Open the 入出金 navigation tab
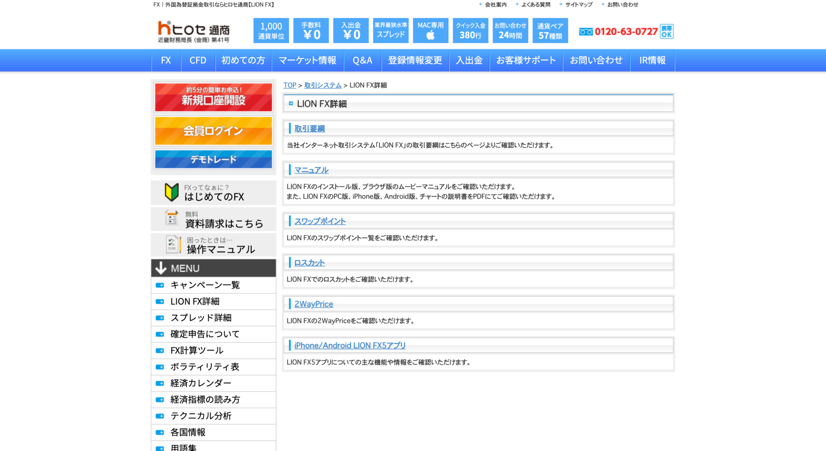This screenshot has height=451, width=826. point(469,61)
